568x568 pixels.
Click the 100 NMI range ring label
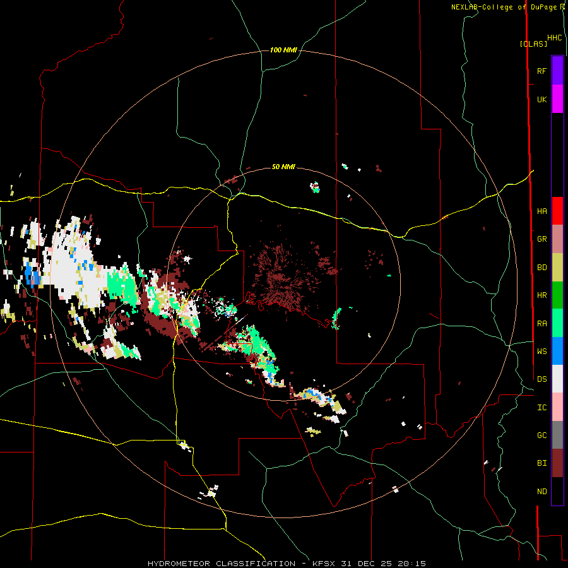pos(283,50)
